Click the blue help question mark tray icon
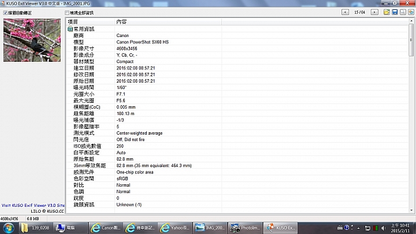Viewport: 416px width, 234px height. [x=347, y=228]
